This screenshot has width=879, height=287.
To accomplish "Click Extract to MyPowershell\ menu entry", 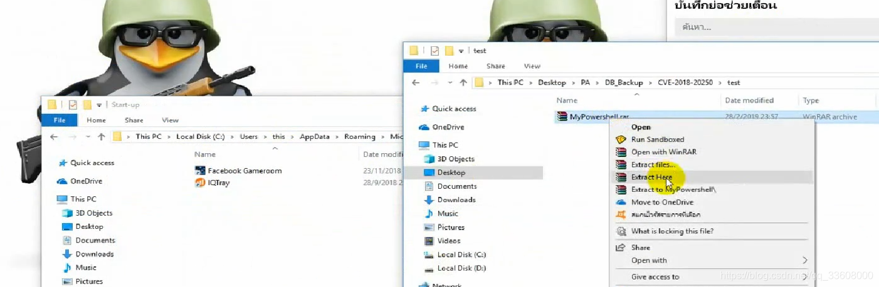I will click(674, 189).
